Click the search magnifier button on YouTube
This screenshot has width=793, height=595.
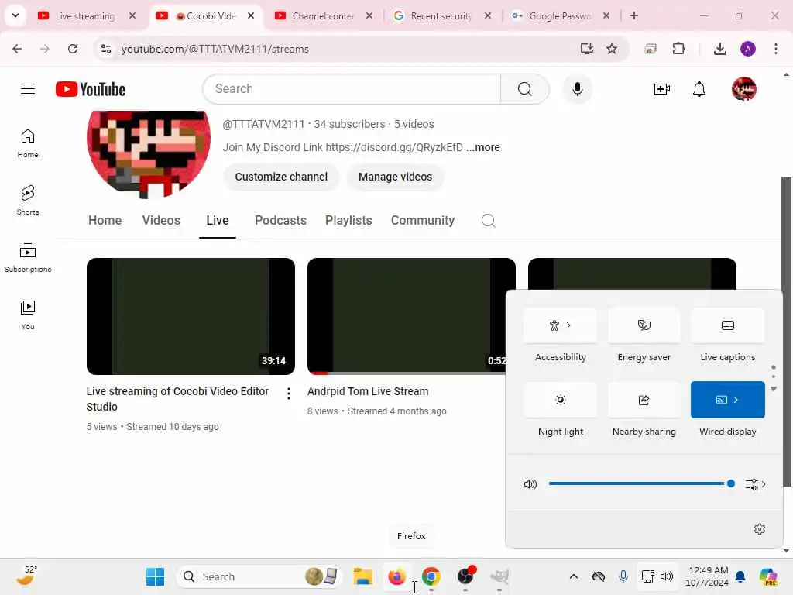[x=524, y=89]
